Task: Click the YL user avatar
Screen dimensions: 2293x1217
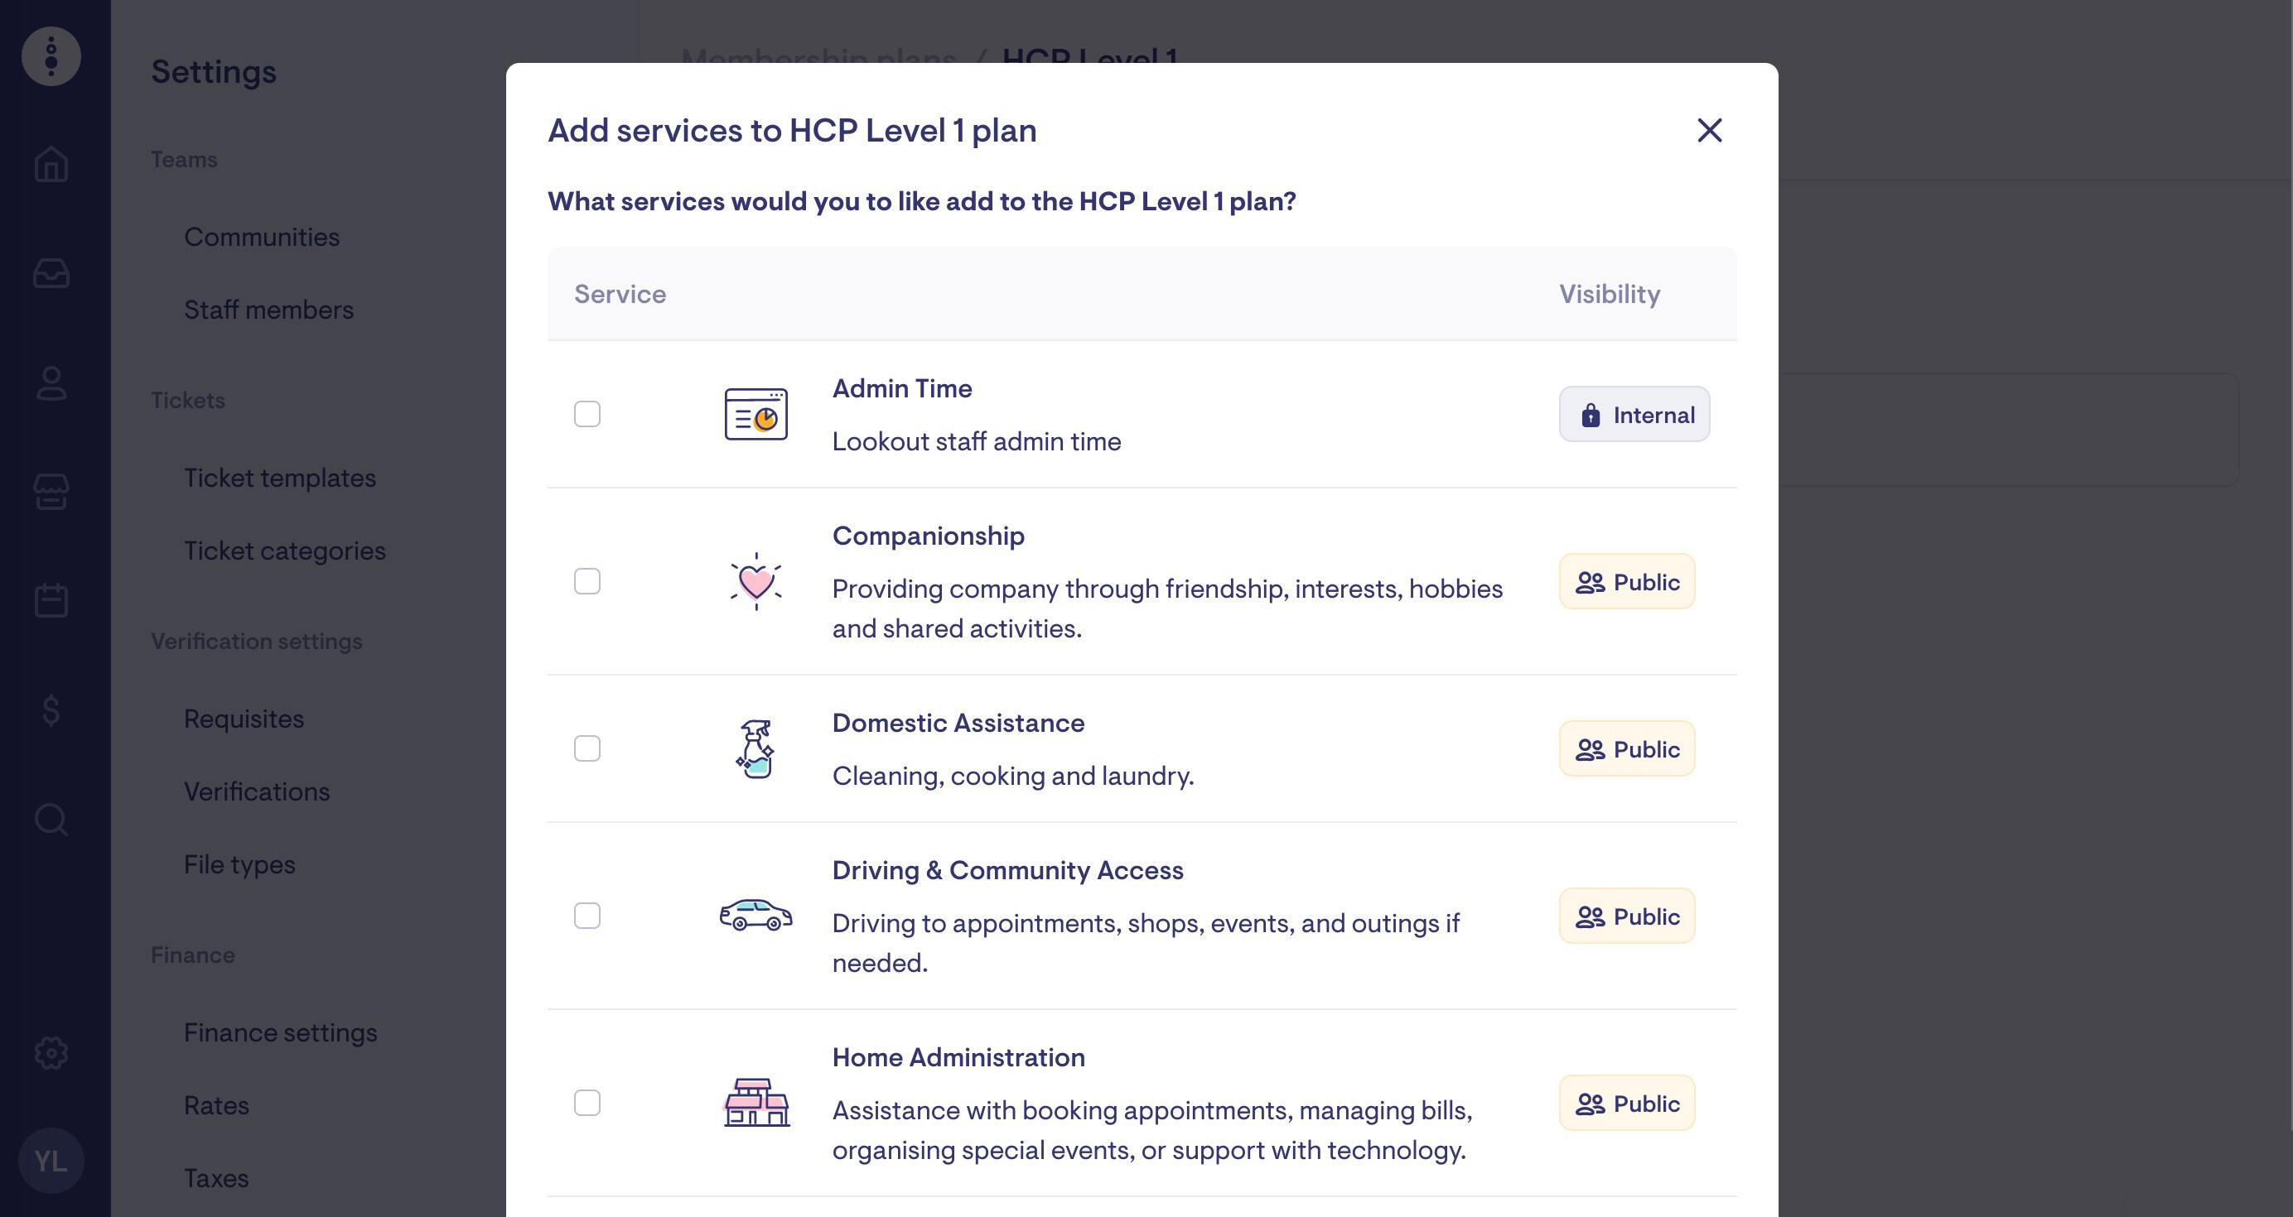Action: [x=51, y=1161]
